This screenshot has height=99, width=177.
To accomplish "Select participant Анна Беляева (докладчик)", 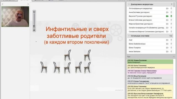I will coord(139,12).
